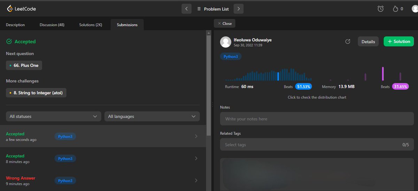418x191 pixels.
Task: Go to previous problem arrow
Action: (186, 9)
